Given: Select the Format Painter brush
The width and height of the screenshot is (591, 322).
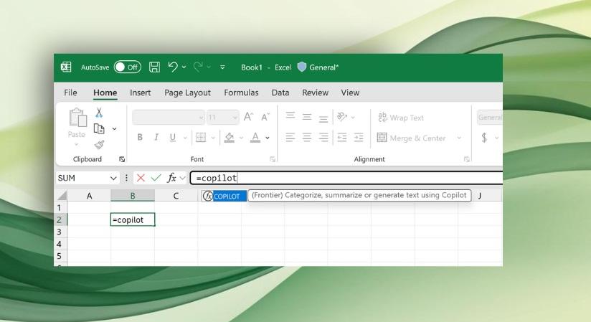Looking at the screenshot, I should pos(99,145).
